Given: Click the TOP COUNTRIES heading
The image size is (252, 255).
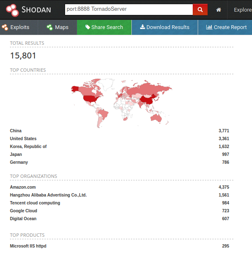Looking at the screenshot, I should click(28, 70).
